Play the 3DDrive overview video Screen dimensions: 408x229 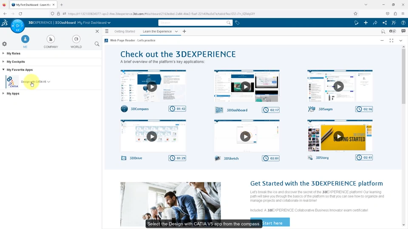(152, 137)
